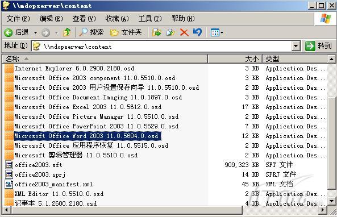Select the office2003_manifest.xml file icon
Viewport: 337px width, 217px height.
tap(9, 185)
